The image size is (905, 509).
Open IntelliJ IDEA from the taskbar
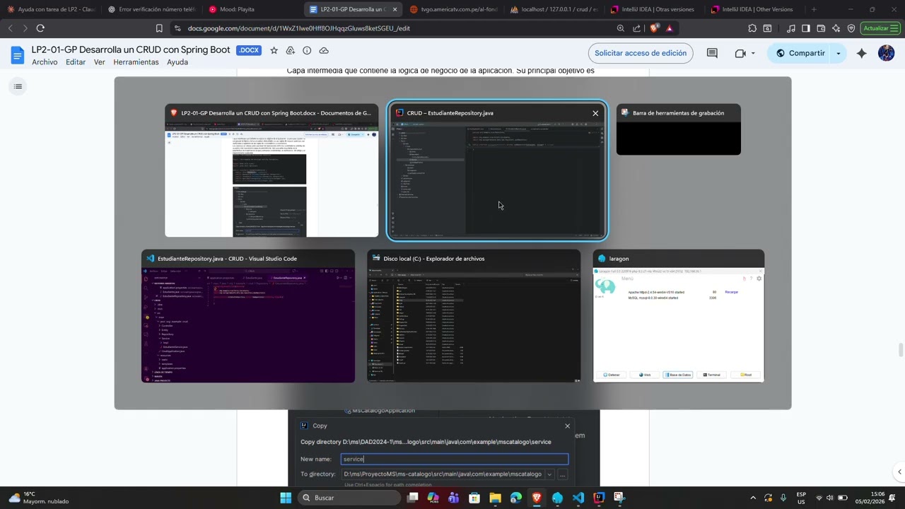pos(599,498)
